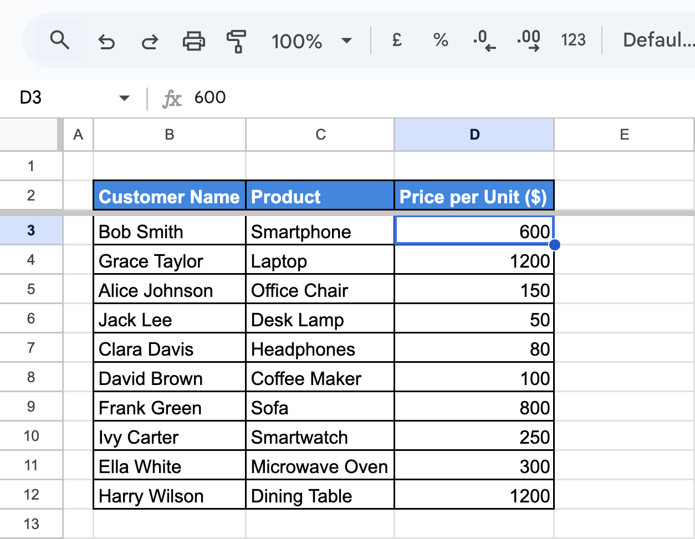Select row 12 header
This screenshot has width=695, height=539.
(31, 495)
